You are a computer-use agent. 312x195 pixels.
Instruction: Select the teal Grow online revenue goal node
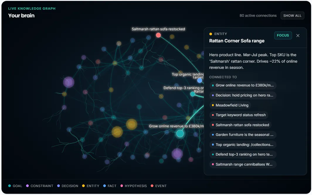click(180, 134)
